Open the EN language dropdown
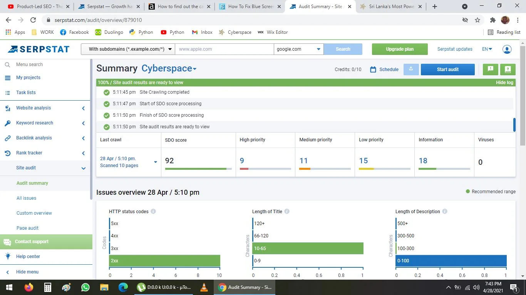 [x=487, y=49]
